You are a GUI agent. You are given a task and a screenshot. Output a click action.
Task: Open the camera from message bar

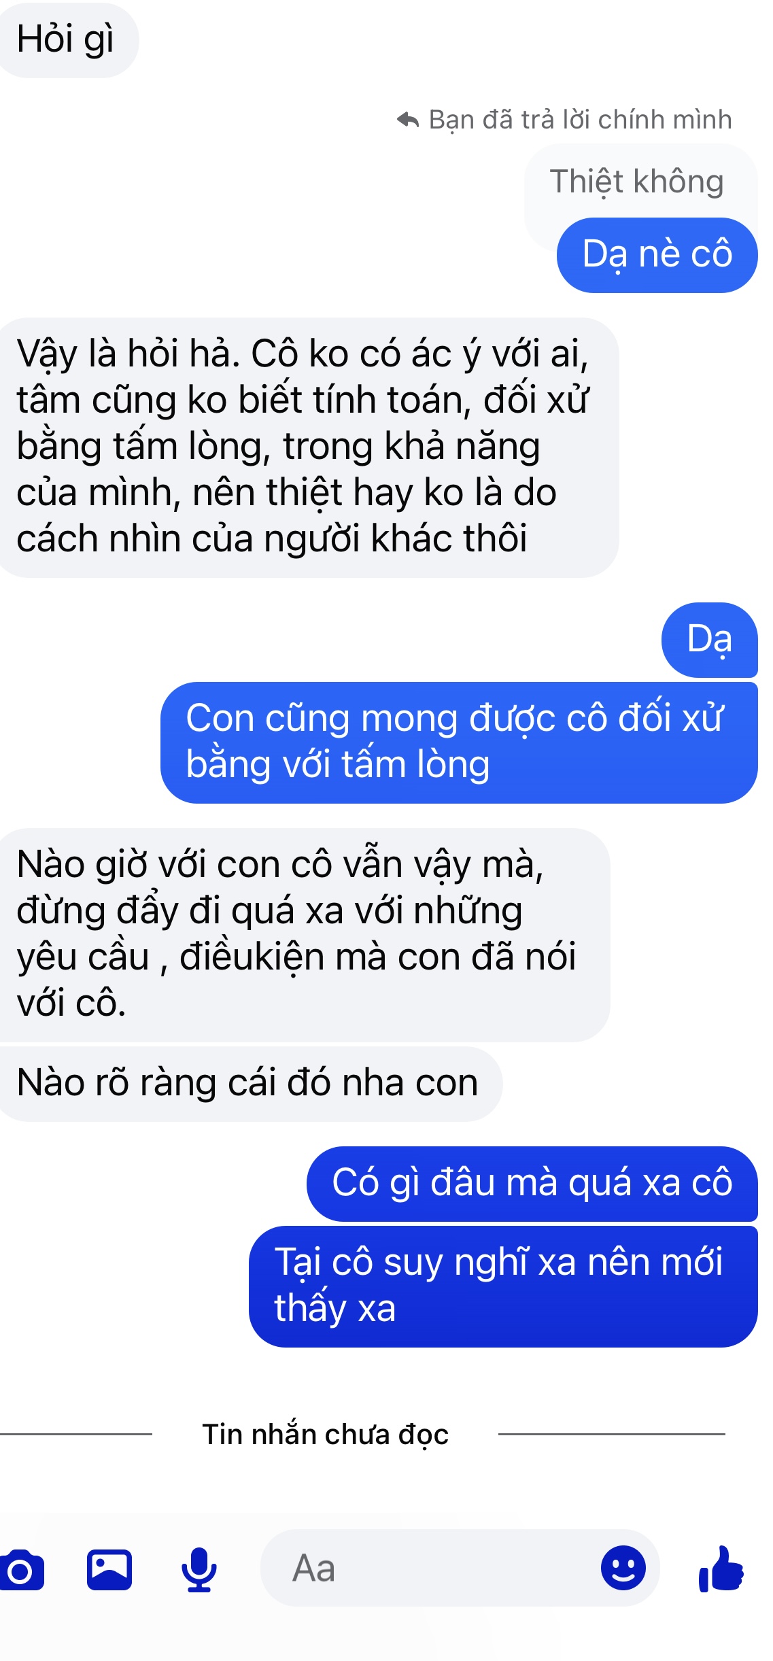tap(22, 1570)
